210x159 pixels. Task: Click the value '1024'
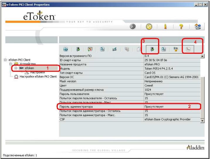[x=148, y=90]
